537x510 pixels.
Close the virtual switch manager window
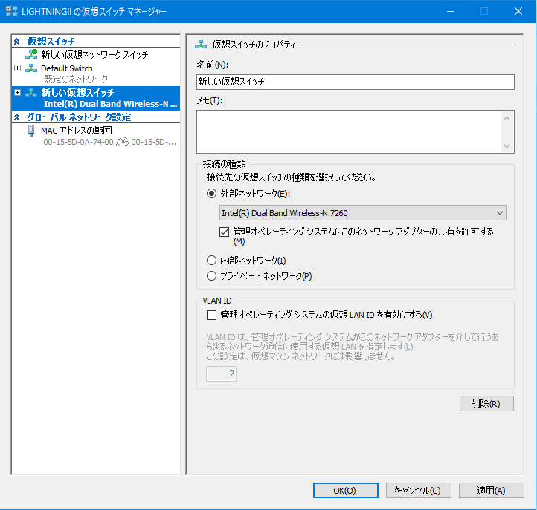click(x=518, y=11)
